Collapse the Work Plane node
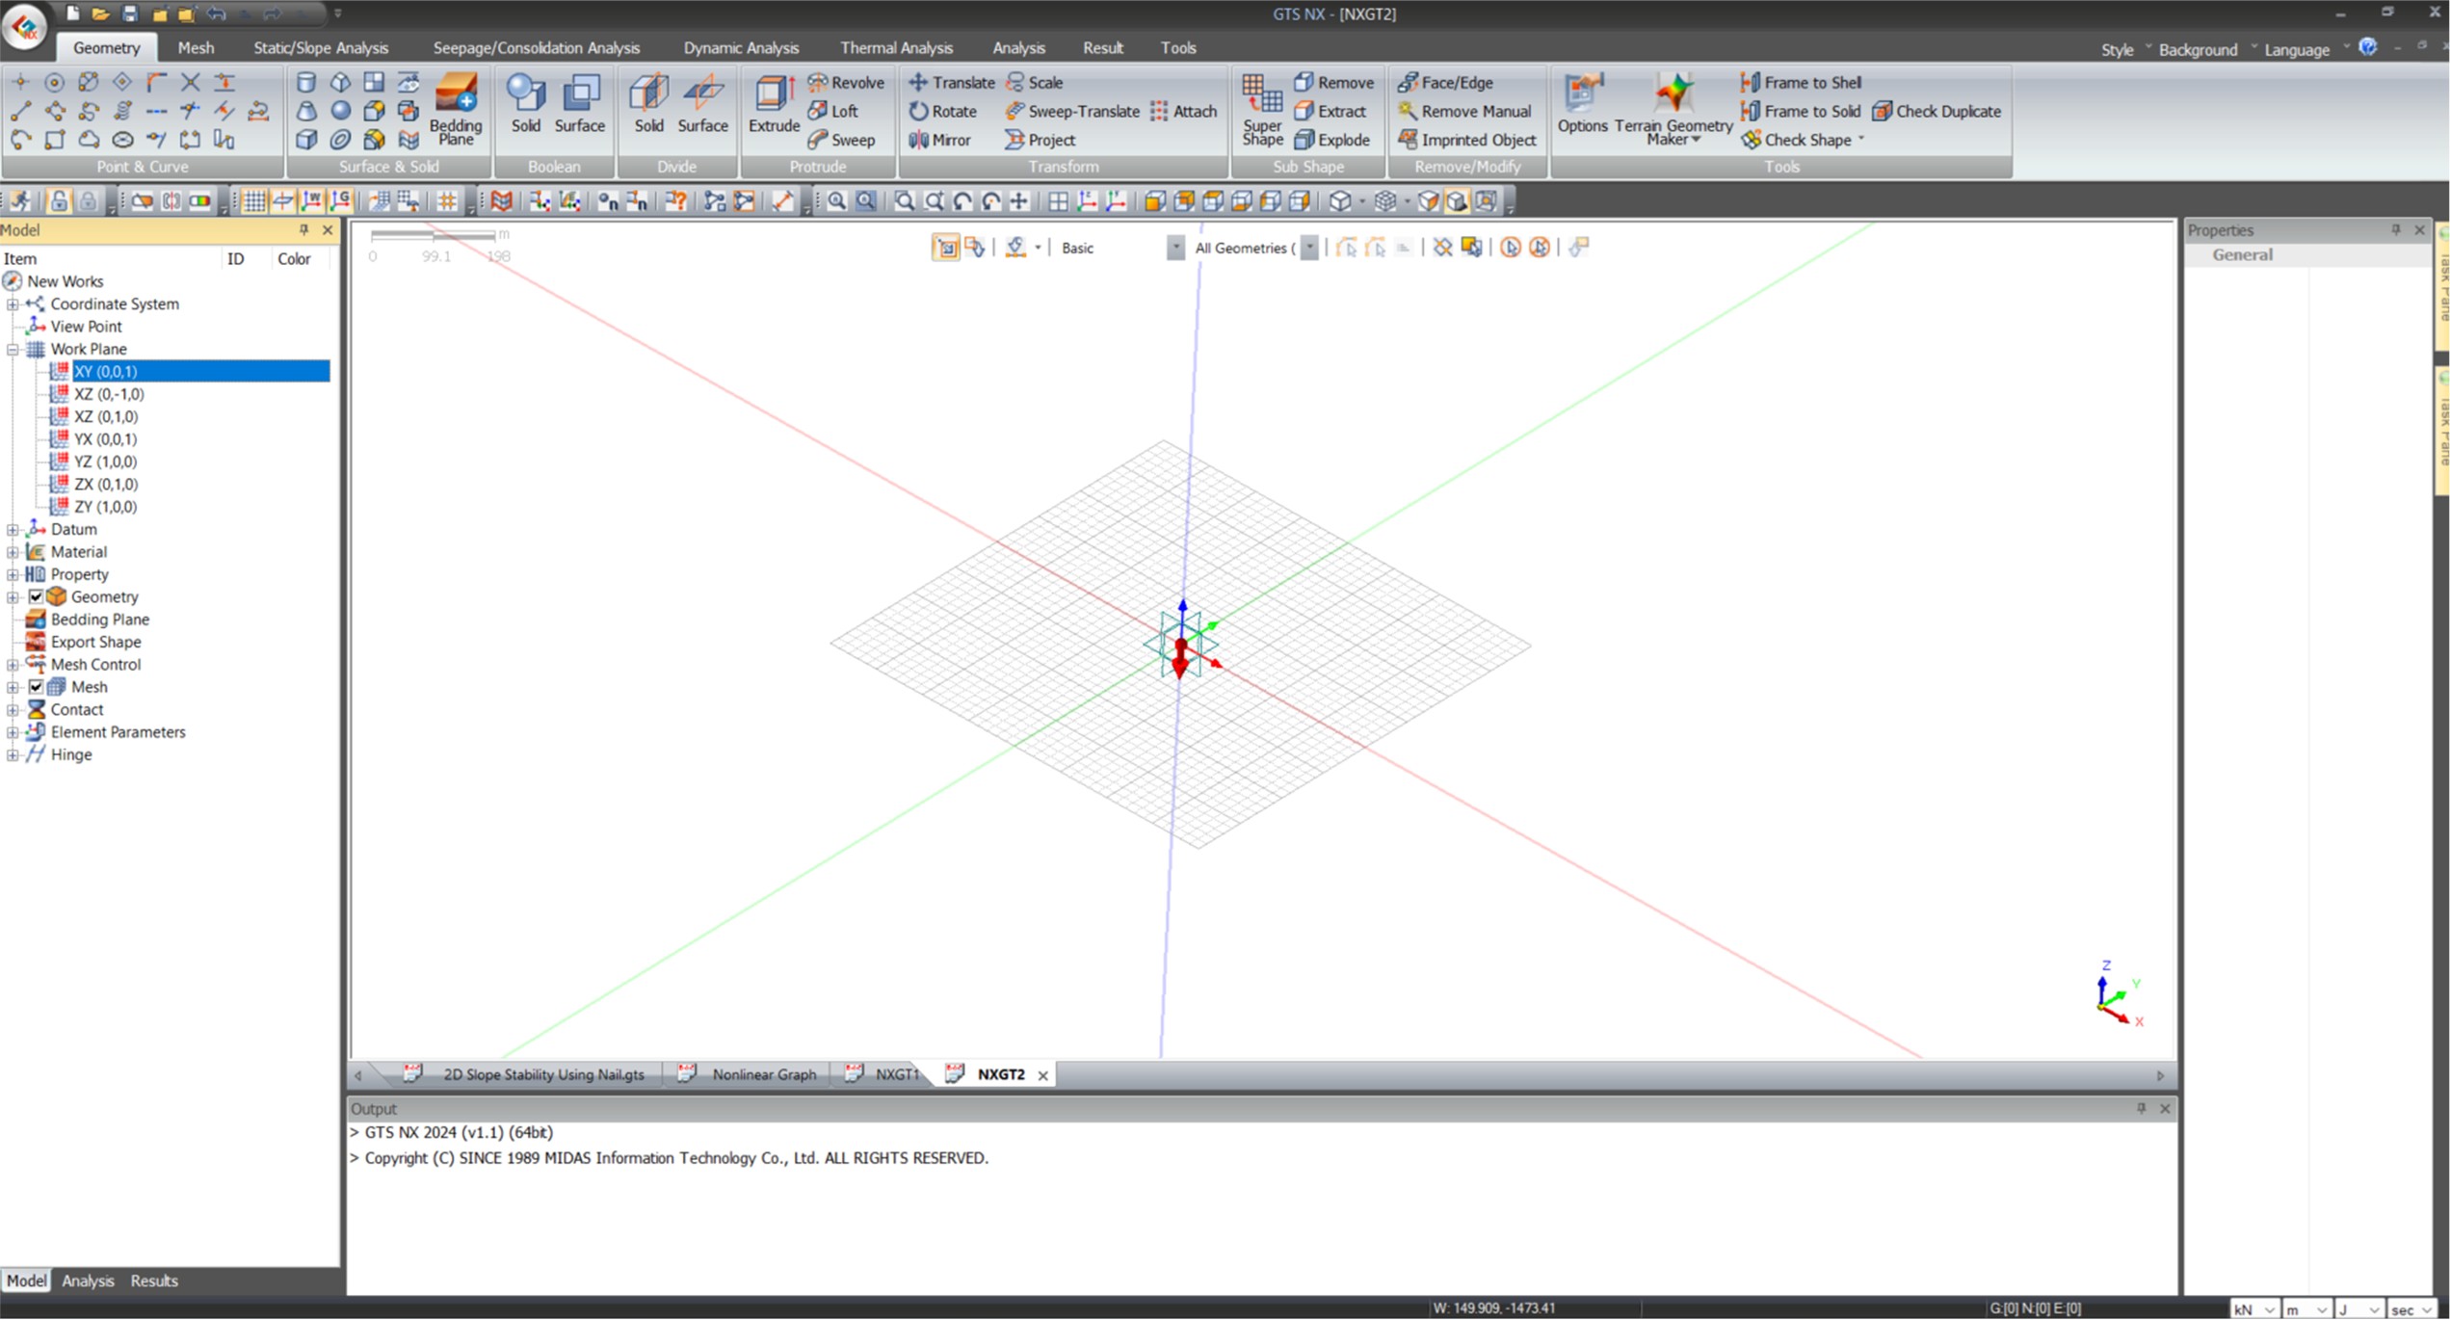This screenshot has width=2450, height=1320. coord(13,349)
